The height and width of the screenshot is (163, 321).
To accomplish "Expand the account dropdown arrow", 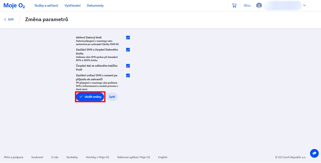I will coord(304,6).
